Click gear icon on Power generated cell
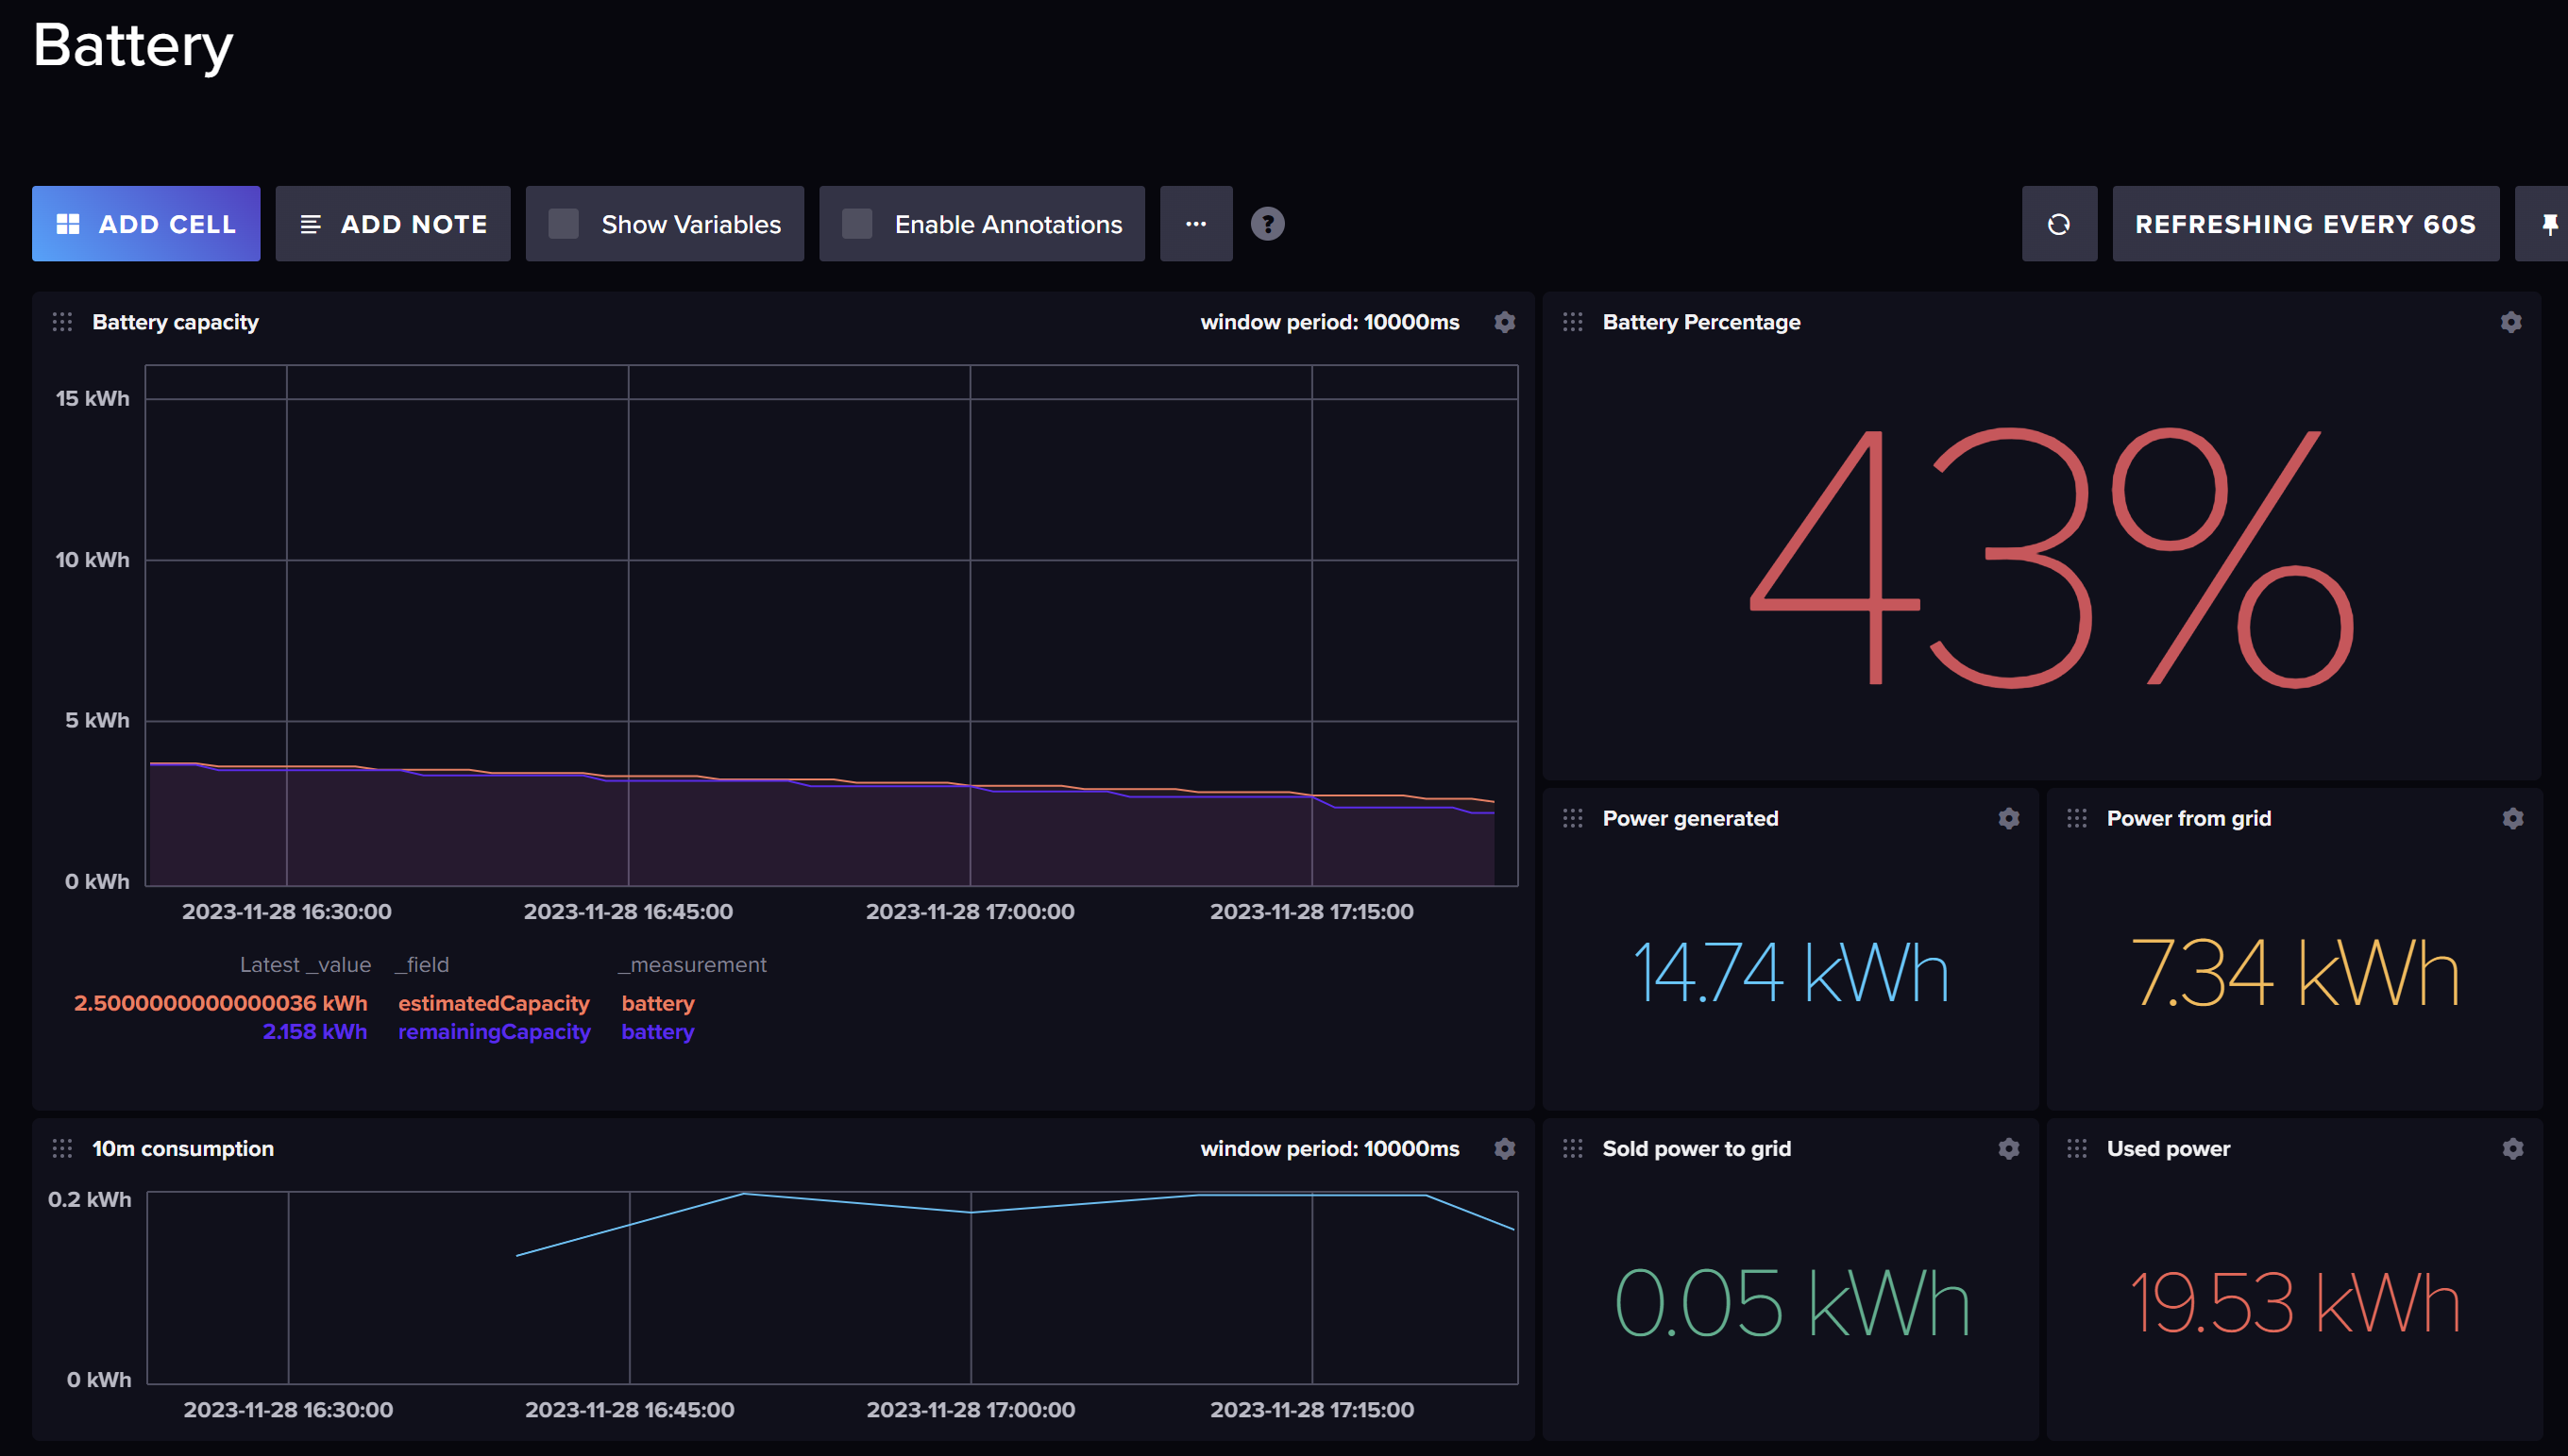2568x1456 pixels. coord(2008,818)
